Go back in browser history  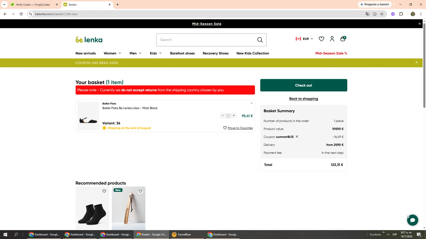pyautogui.click(x=5, y=14)
